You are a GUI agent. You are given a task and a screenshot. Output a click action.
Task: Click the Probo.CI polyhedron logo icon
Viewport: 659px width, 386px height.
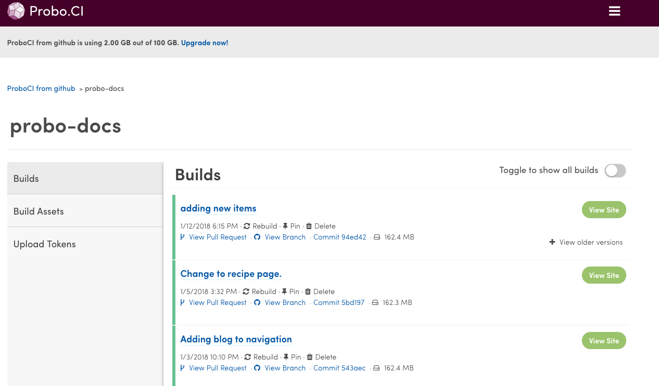[16, 11]
